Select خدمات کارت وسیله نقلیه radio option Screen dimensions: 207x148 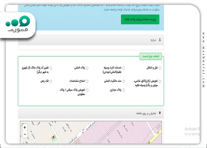click(x=124, y=68)
